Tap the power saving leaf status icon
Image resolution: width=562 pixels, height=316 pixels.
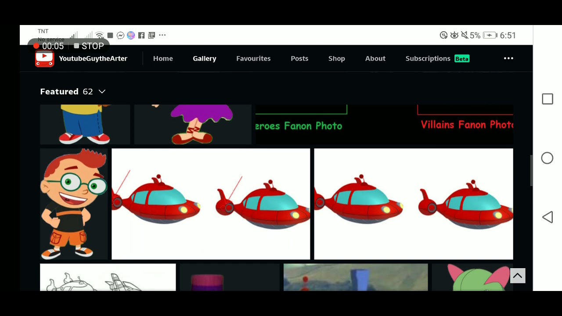(x=443, y=35)
